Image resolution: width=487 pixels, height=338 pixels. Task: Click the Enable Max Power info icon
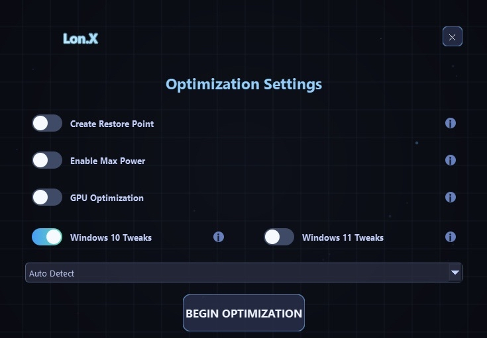[451, 160]
